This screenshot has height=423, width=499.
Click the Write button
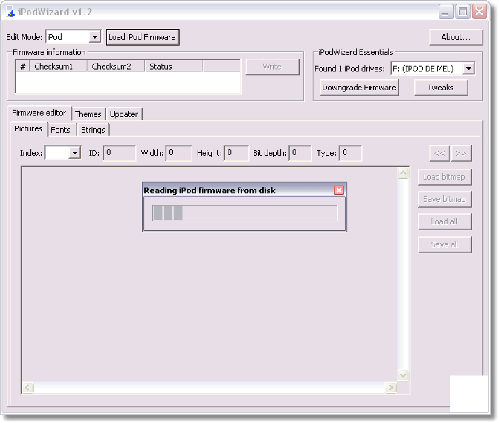[x=272, y=67]
